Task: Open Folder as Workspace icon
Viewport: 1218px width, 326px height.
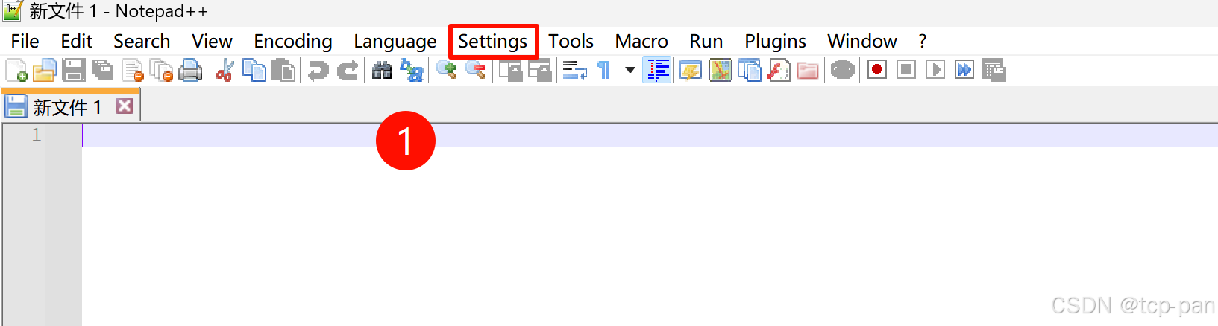Action: [x=808, y=71]
